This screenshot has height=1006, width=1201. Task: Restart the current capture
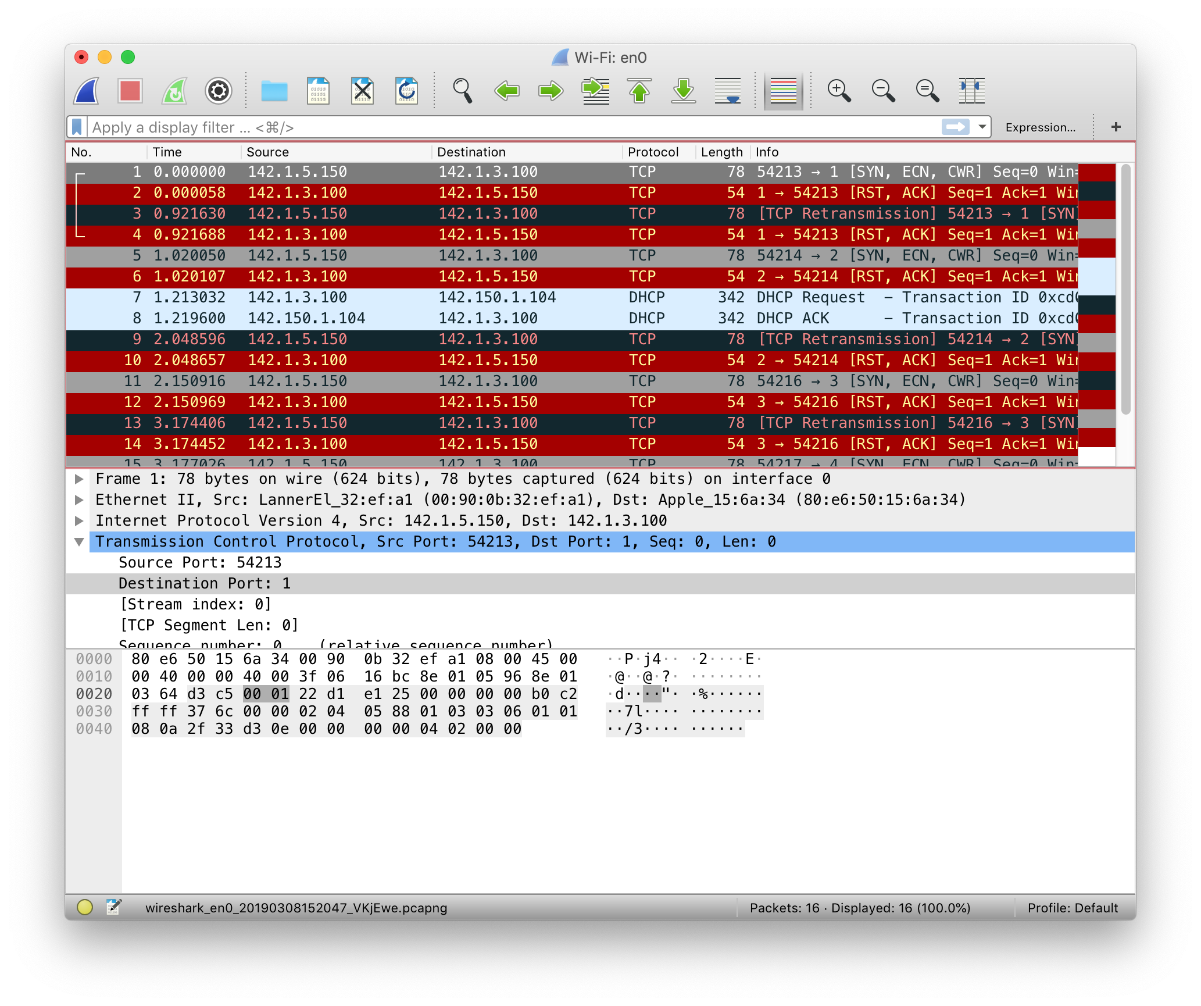click(x=174, y=91)
